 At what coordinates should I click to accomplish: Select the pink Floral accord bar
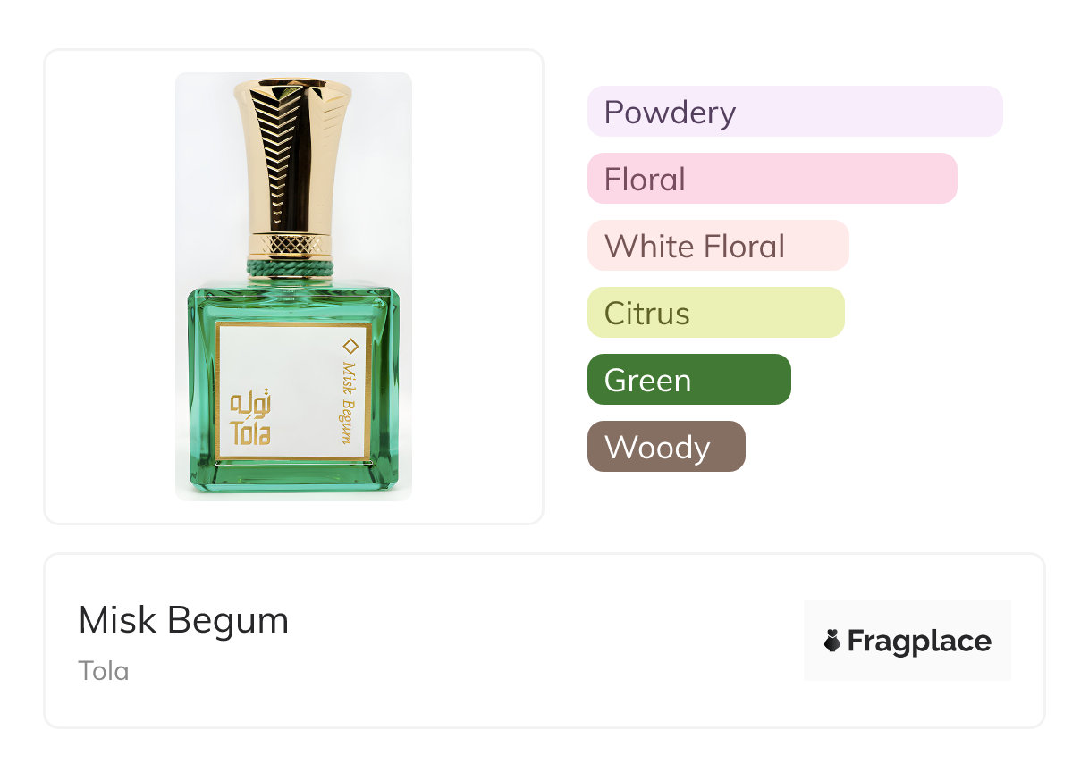tap(772, 179)
